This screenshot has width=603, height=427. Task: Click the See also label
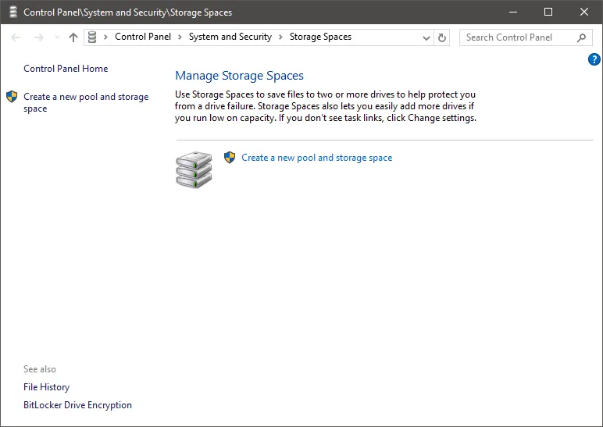point(40,369)
